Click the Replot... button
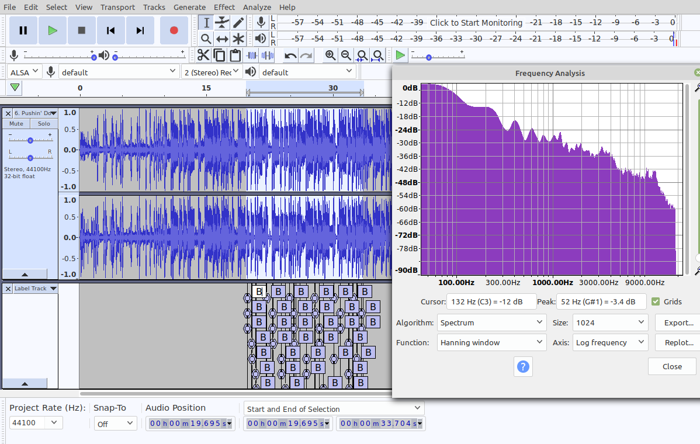The width and height of the screenshot is (700, 444). pos(678,342)
